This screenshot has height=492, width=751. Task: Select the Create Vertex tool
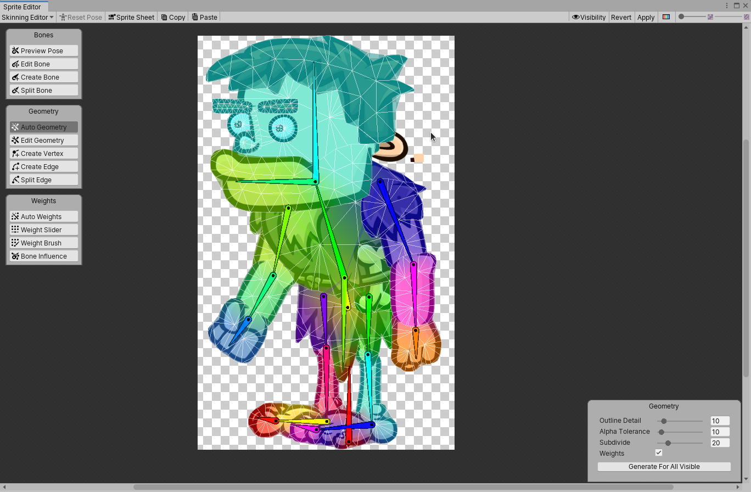43,153
